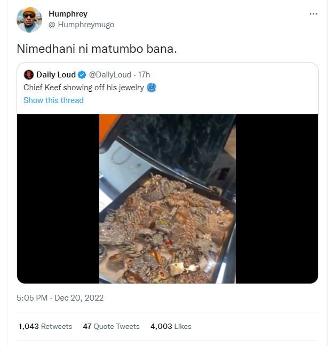Image resolution: width=333 pixels, height=346 pixels.
Task: Click the crying emoji in quoted tweet
Action: click(x=152, y=88)
